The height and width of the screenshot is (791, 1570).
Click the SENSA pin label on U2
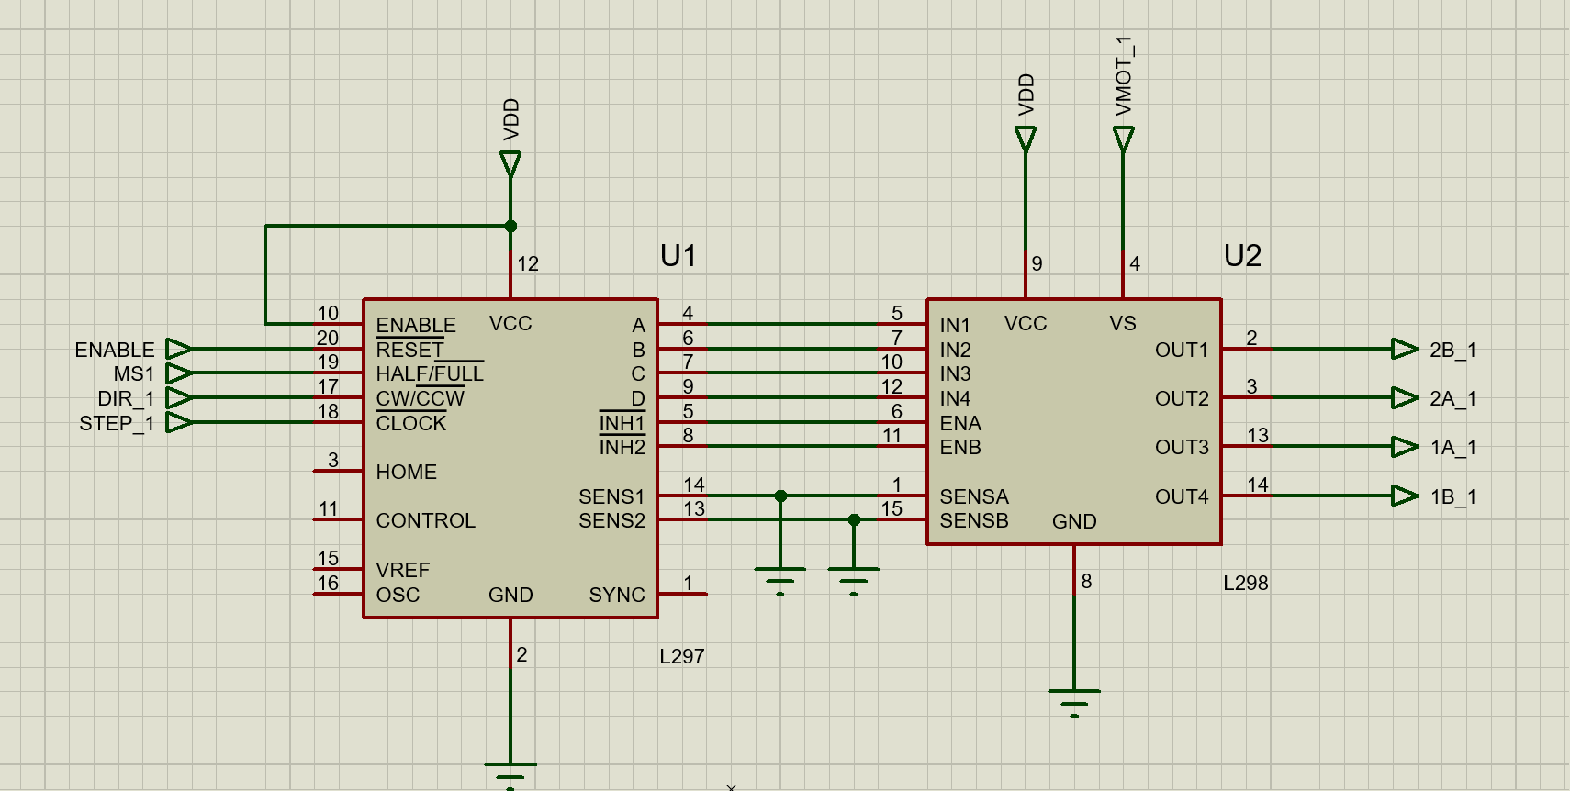tap(974, 496)
